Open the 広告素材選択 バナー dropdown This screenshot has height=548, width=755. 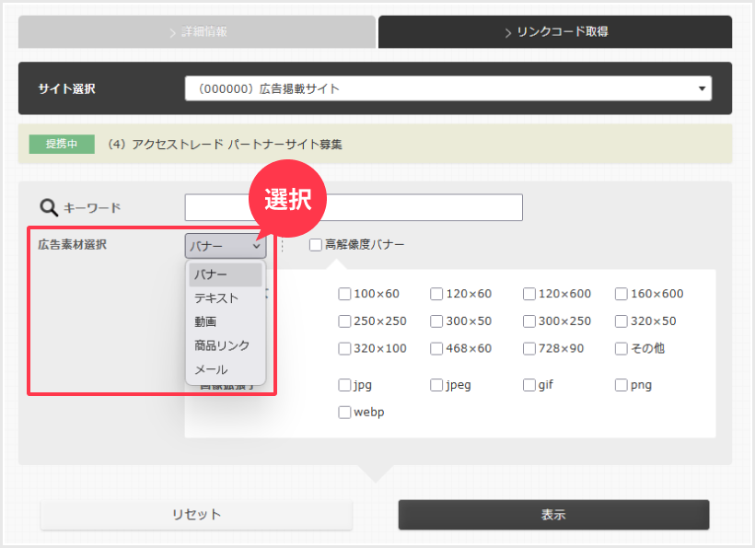tap(225, 246)
